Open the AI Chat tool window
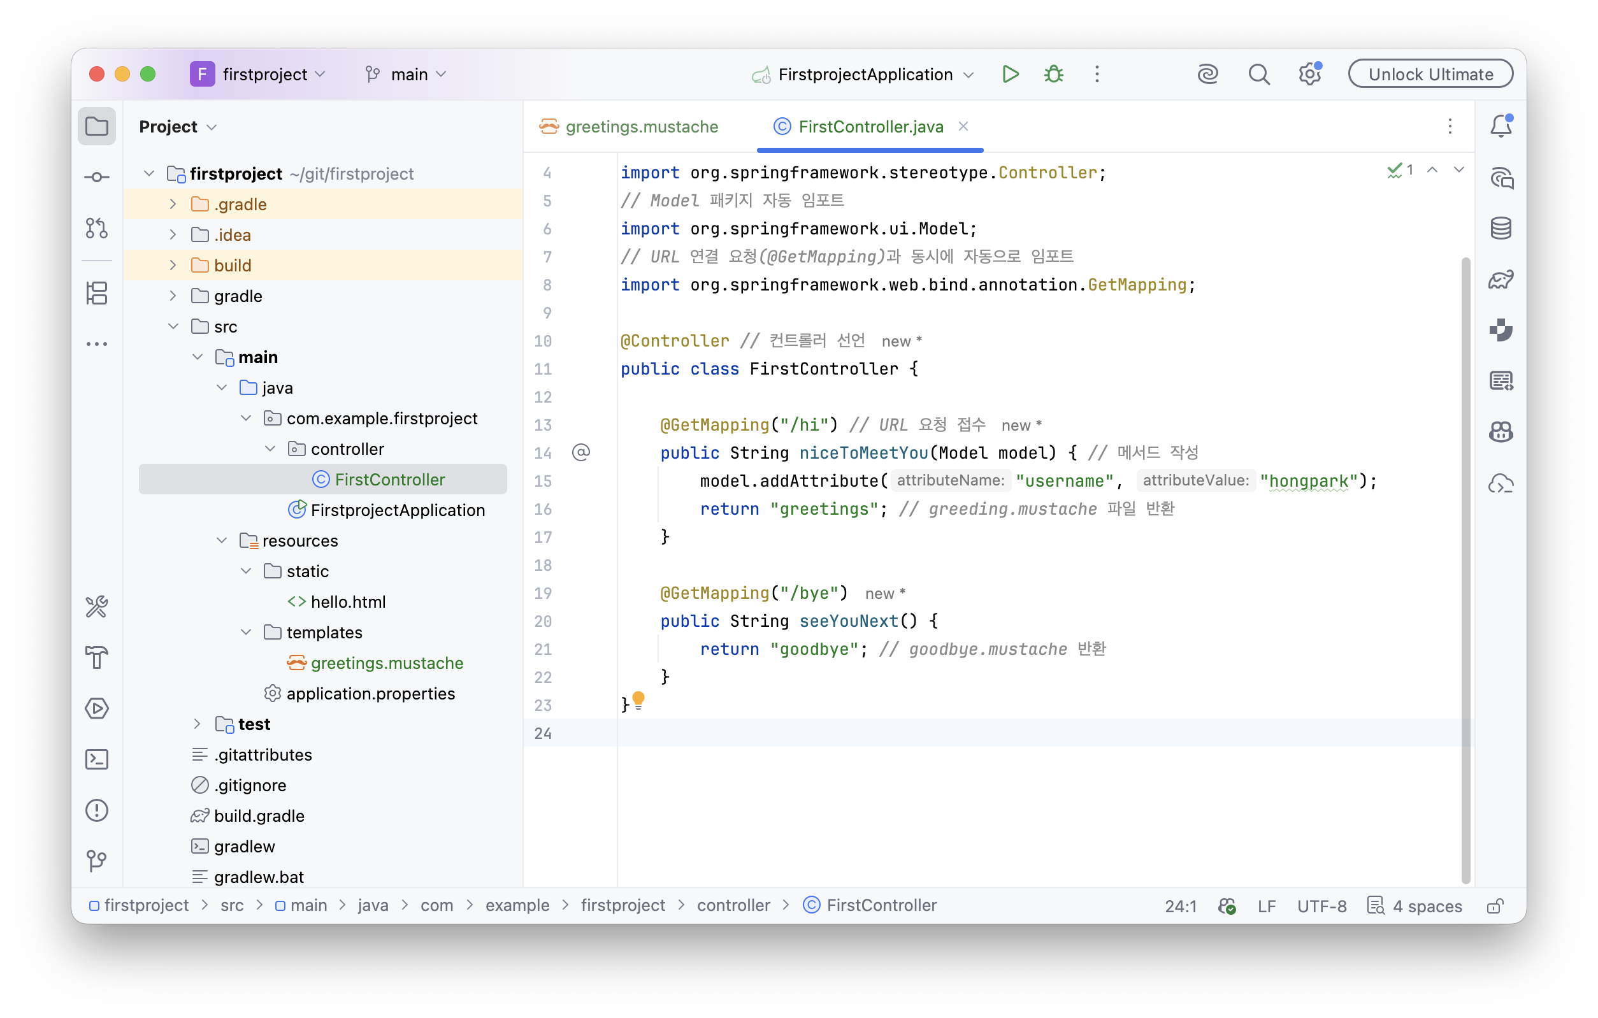The width and height of the screenshot is (1598, 1018). coord(1502,178)
